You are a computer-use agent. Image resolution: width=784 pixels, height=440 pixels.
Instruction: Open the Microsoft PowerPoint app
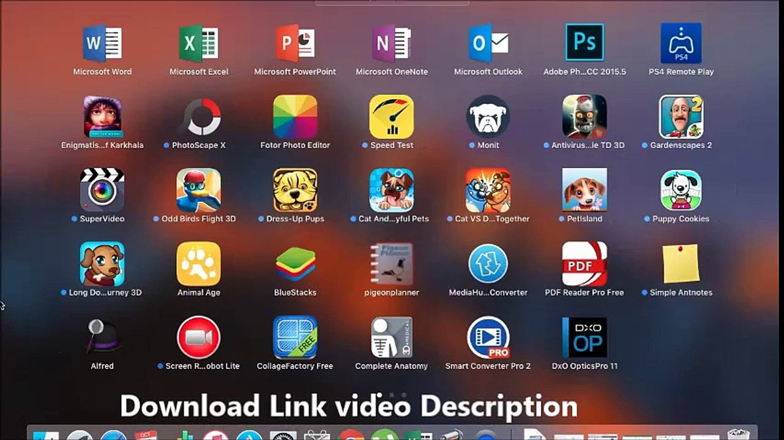(x=295, y=43)
